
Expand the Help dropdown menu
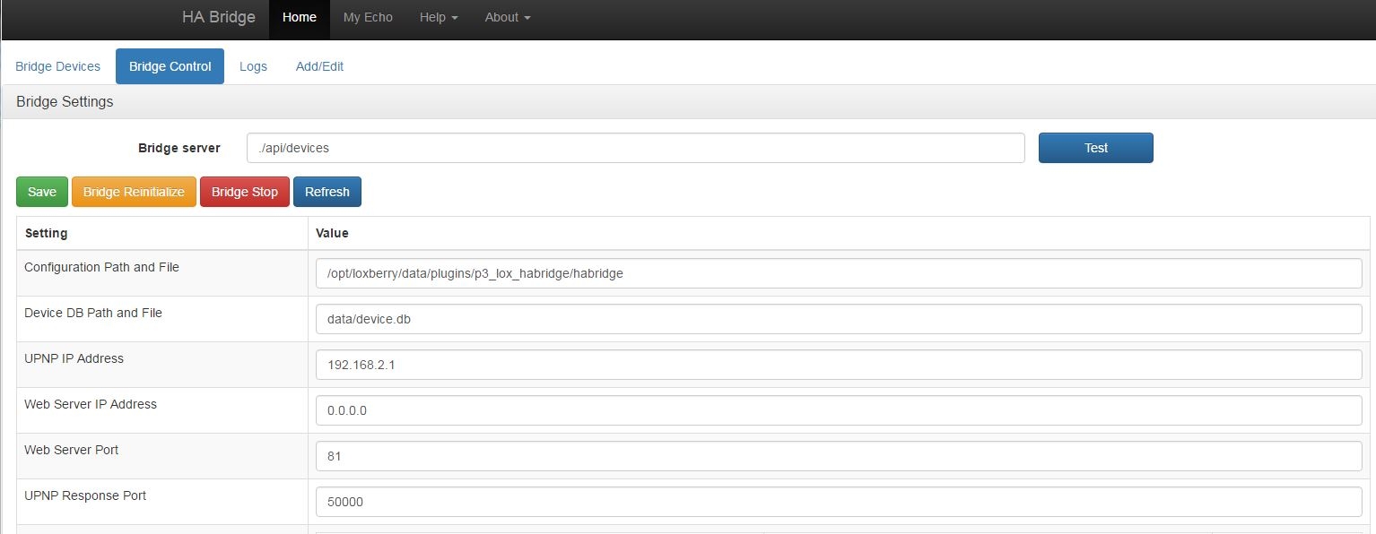pyautogui.click(x=439, y=17)
